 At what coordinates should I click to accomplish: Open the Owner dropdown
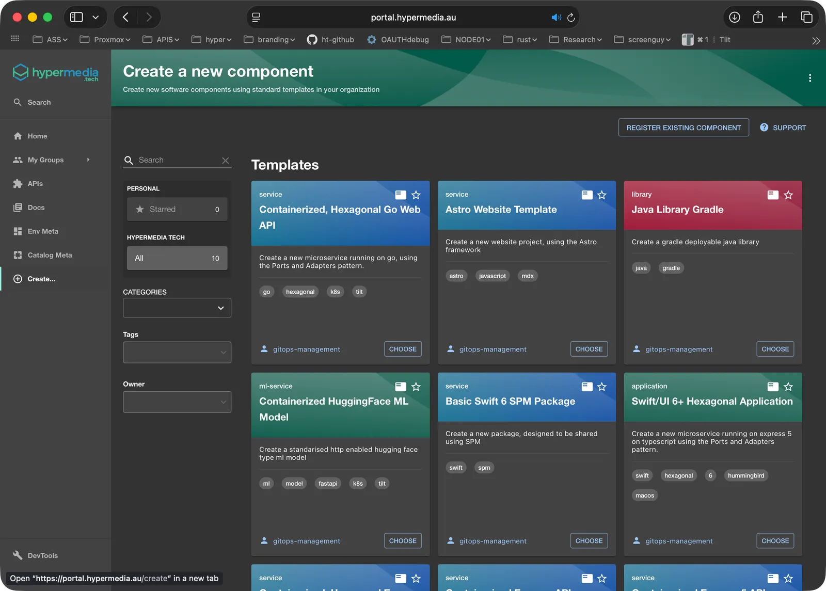tap(177, 402)
